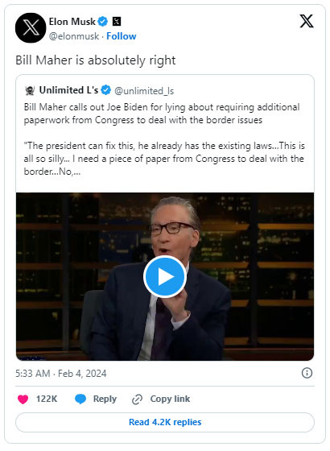This screenshot has height=451, width=330.
Task: Open the info circle icon beside the date
Action: click(x=307, y=373)
